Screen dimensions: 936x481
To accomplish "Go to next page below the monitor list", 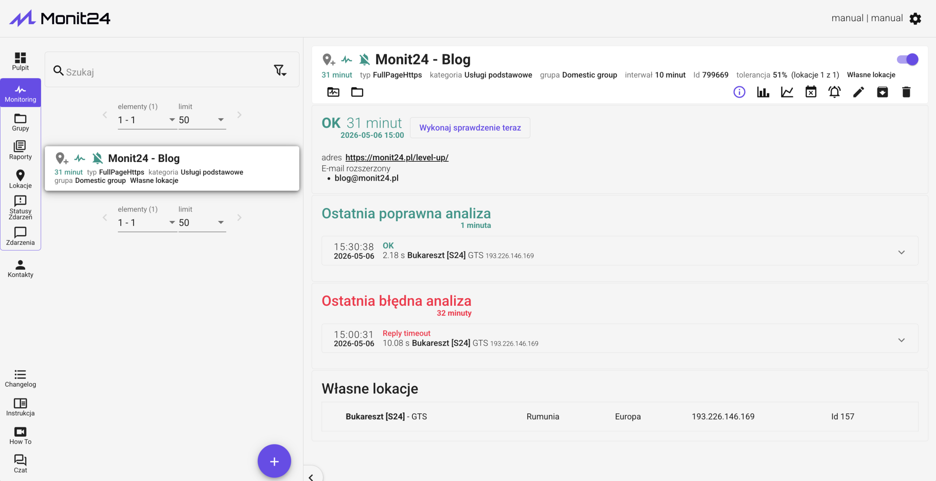I will click(x=239, y=218).
